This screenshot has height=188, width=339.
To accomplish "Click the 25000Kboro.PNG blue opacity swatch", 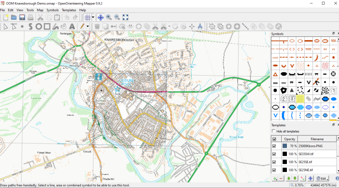I will coord(284,146).
